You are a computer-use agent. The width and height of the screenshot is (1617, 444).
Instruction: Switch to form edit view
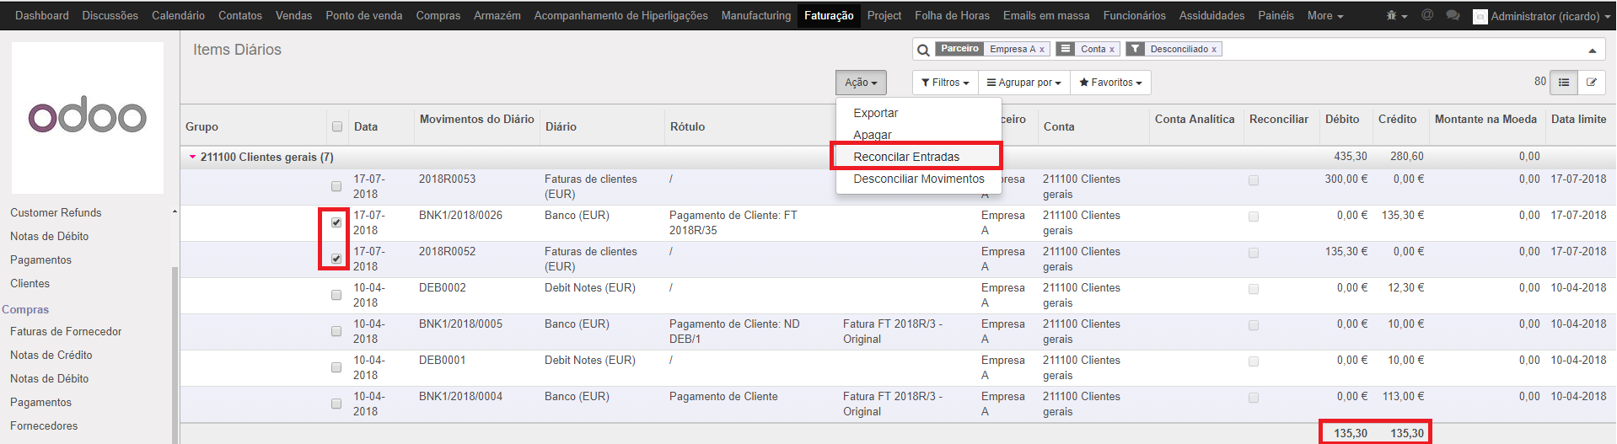point(1592,83)
